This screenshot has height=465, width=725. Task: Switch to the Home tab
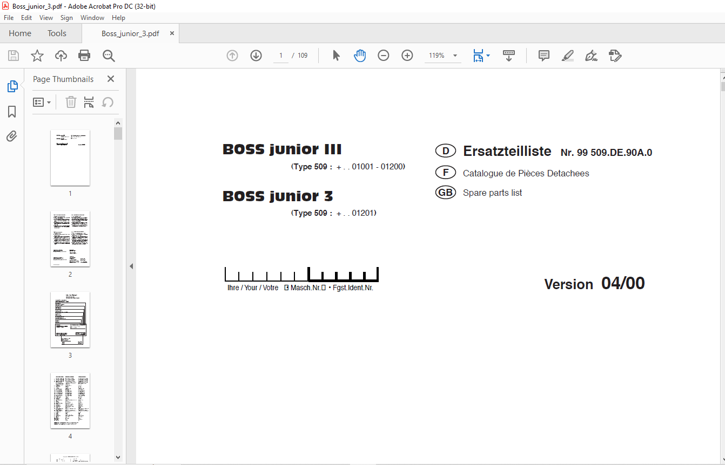(20, 33)
